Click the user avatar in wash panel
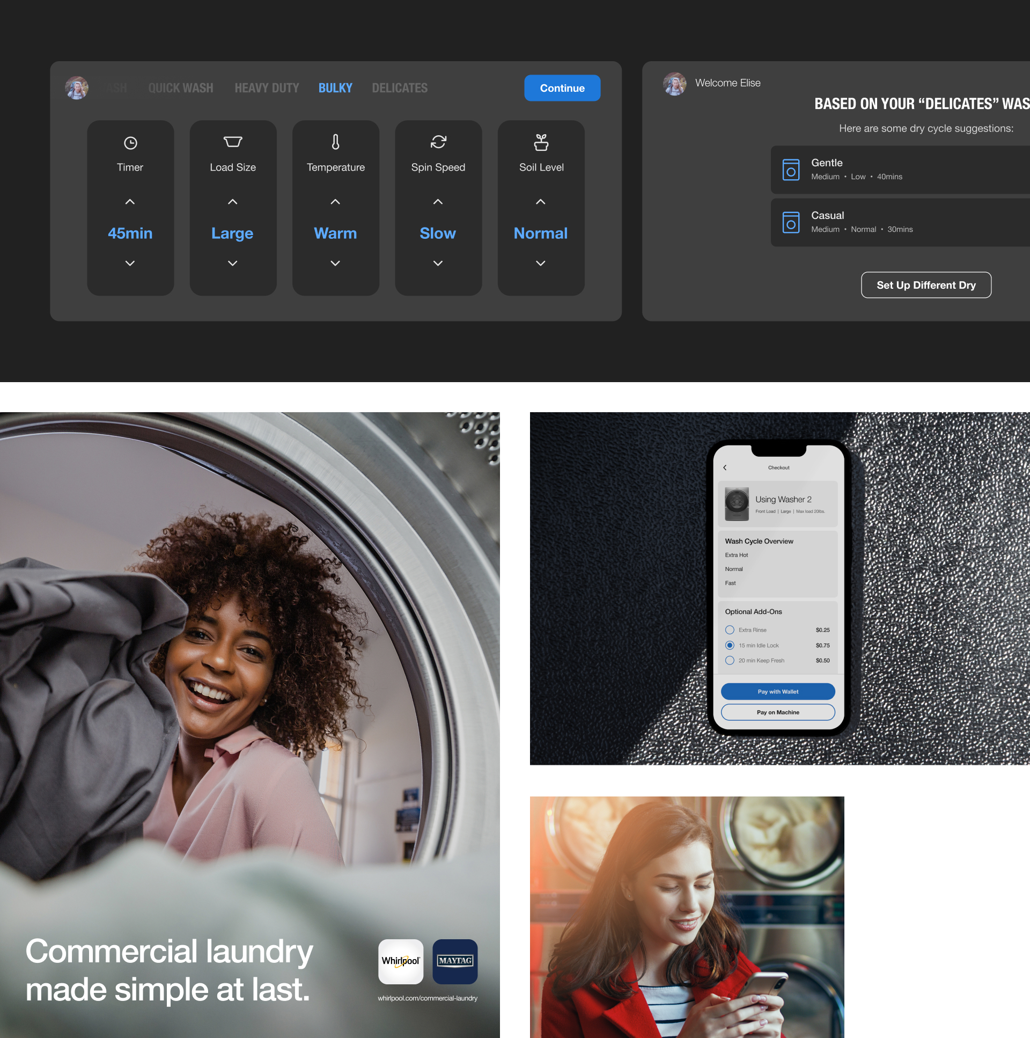1030x1038 pixels. (77, 87)
